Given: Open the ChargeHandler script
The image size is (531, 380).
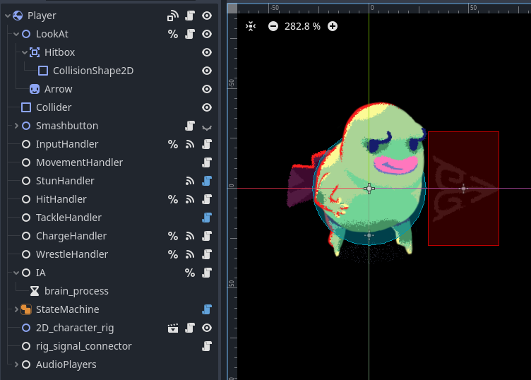Looking at the screenshot, I should [207, 236].
